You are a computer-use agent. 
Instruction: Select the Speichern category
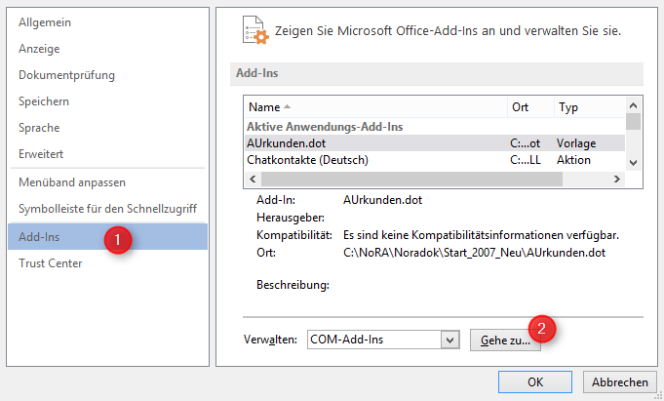[x=45, y=101]
